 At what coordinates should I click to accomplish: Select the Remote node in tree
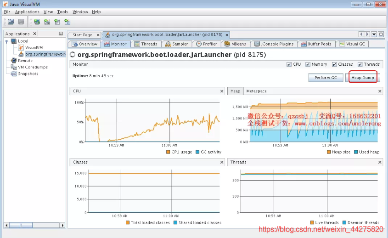click(x=22, y=61)
